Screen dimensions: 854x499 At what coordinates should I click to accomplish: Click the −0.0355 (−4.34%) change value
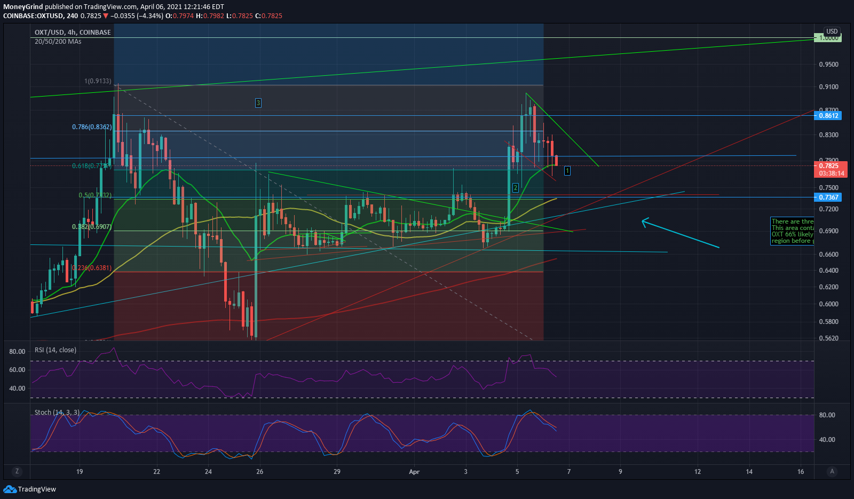coord(137,15)
